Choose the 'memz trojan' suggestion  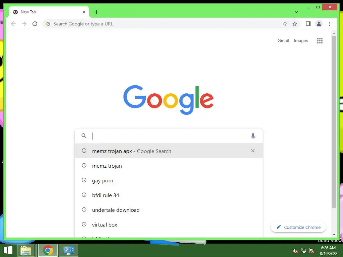pyautogui.click(x=168, y=166)
